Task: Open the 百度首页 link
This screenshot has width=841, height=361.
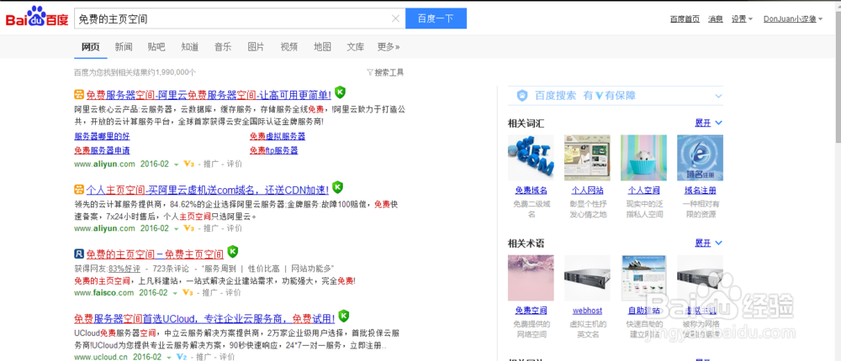Action: point(685,18)
